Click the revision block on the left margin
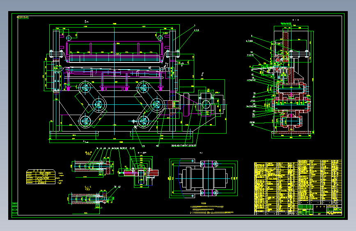The width and height of the screenshot is (356, 231). click(15, 208)
